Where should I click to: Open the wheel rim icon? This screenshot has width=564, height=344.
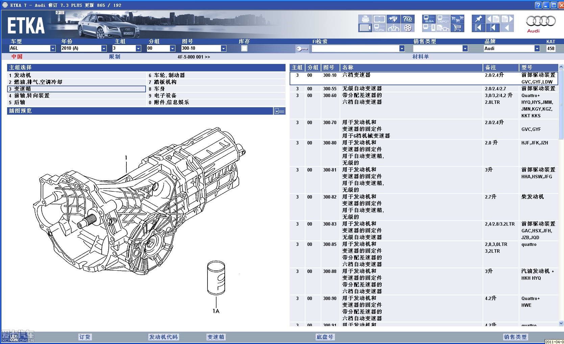(408, 28)
